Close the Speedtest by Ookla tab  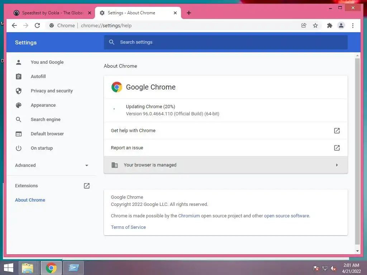[89, 13]
